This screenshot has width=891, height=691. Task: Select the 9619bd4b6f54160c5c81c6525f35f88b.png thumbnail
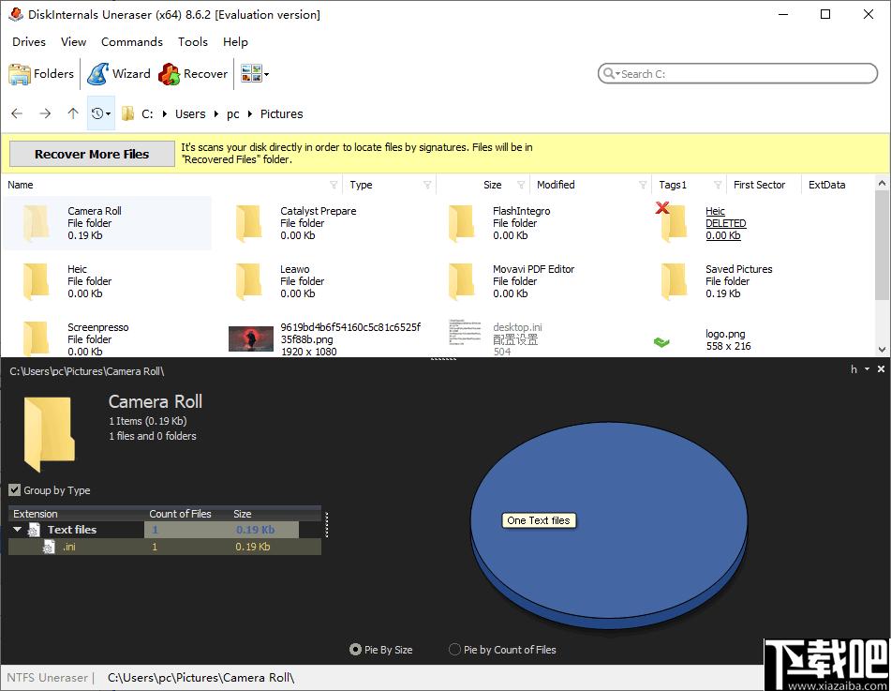click(250, 339)
